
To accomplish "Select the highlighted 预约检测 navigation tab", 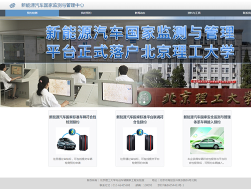I will click(32, 13).
